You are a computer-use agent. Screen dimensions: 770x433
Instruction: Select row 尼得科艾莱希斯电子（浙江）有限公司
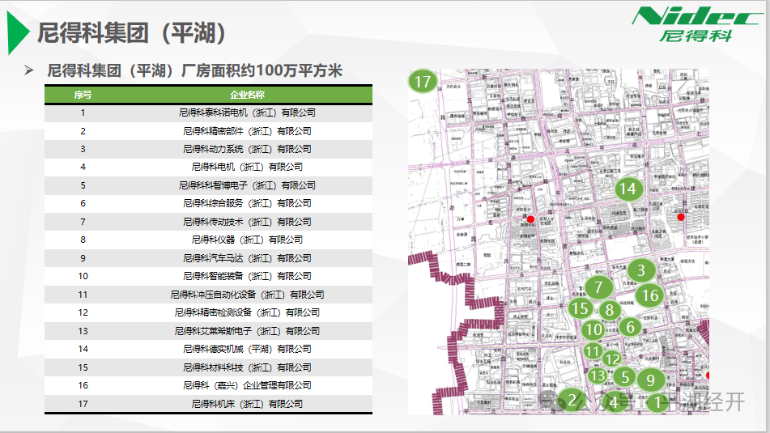(208, 331)
